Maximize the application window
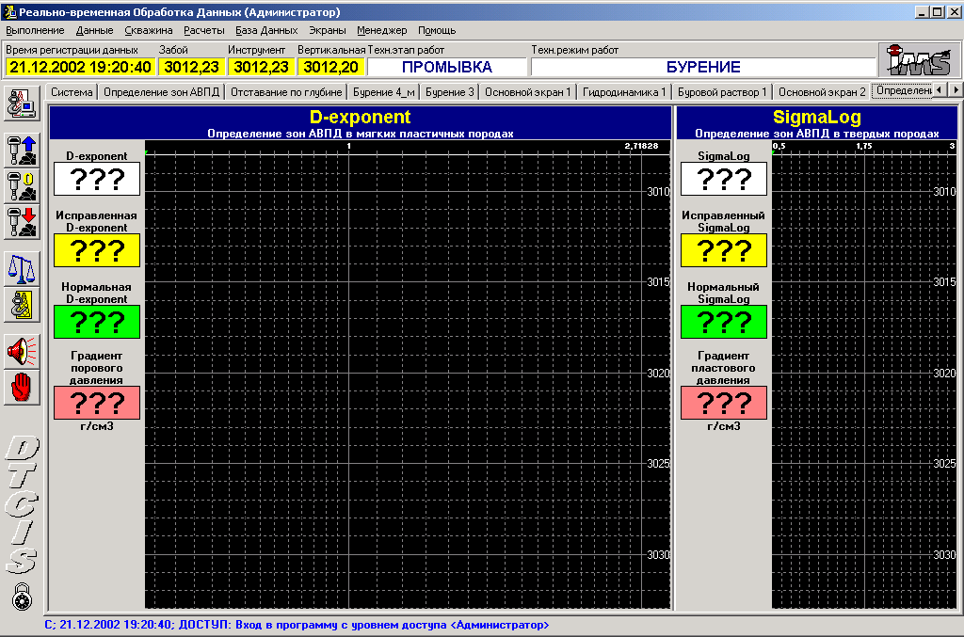This screenshot has width=964, height=637. 937,11
